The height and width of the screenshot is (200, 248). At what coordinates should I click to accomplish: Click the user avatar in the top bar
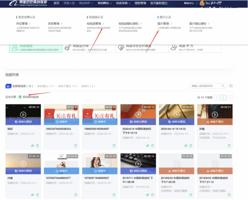pos(202,3)
